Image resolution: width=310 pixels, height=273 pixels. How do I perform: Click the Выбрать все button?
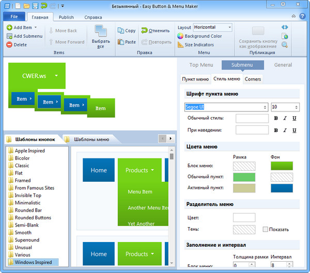[101, 35]
